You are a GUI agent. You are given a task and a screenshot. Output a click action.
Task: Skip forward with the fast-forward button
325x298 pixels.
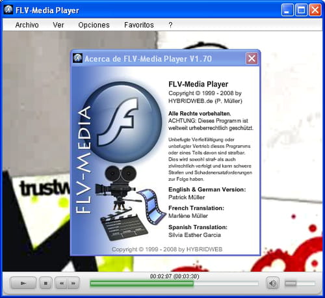[73, 283]
